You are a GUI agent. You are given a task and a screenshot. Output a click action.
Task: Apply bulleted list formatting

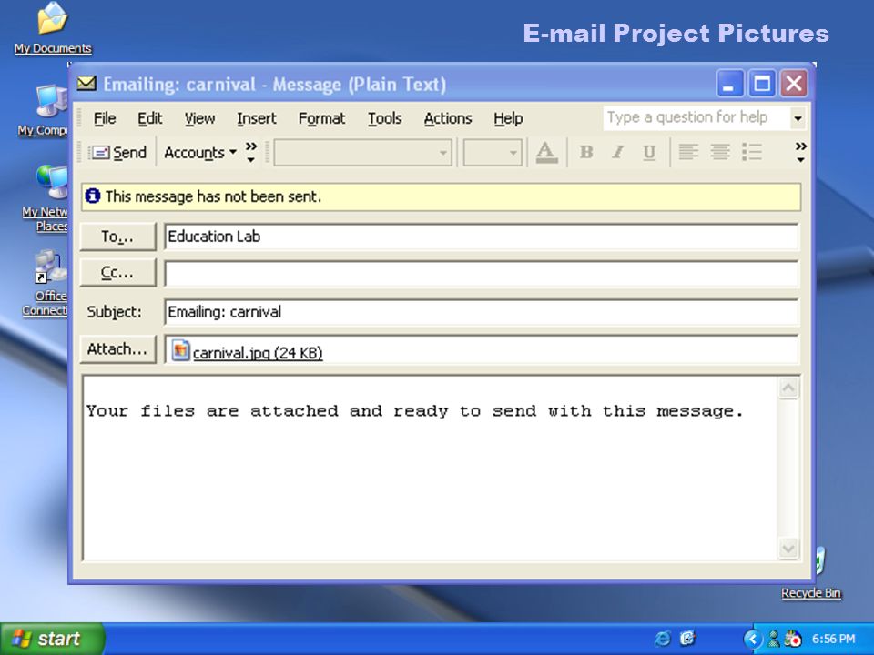coord(751,152)
